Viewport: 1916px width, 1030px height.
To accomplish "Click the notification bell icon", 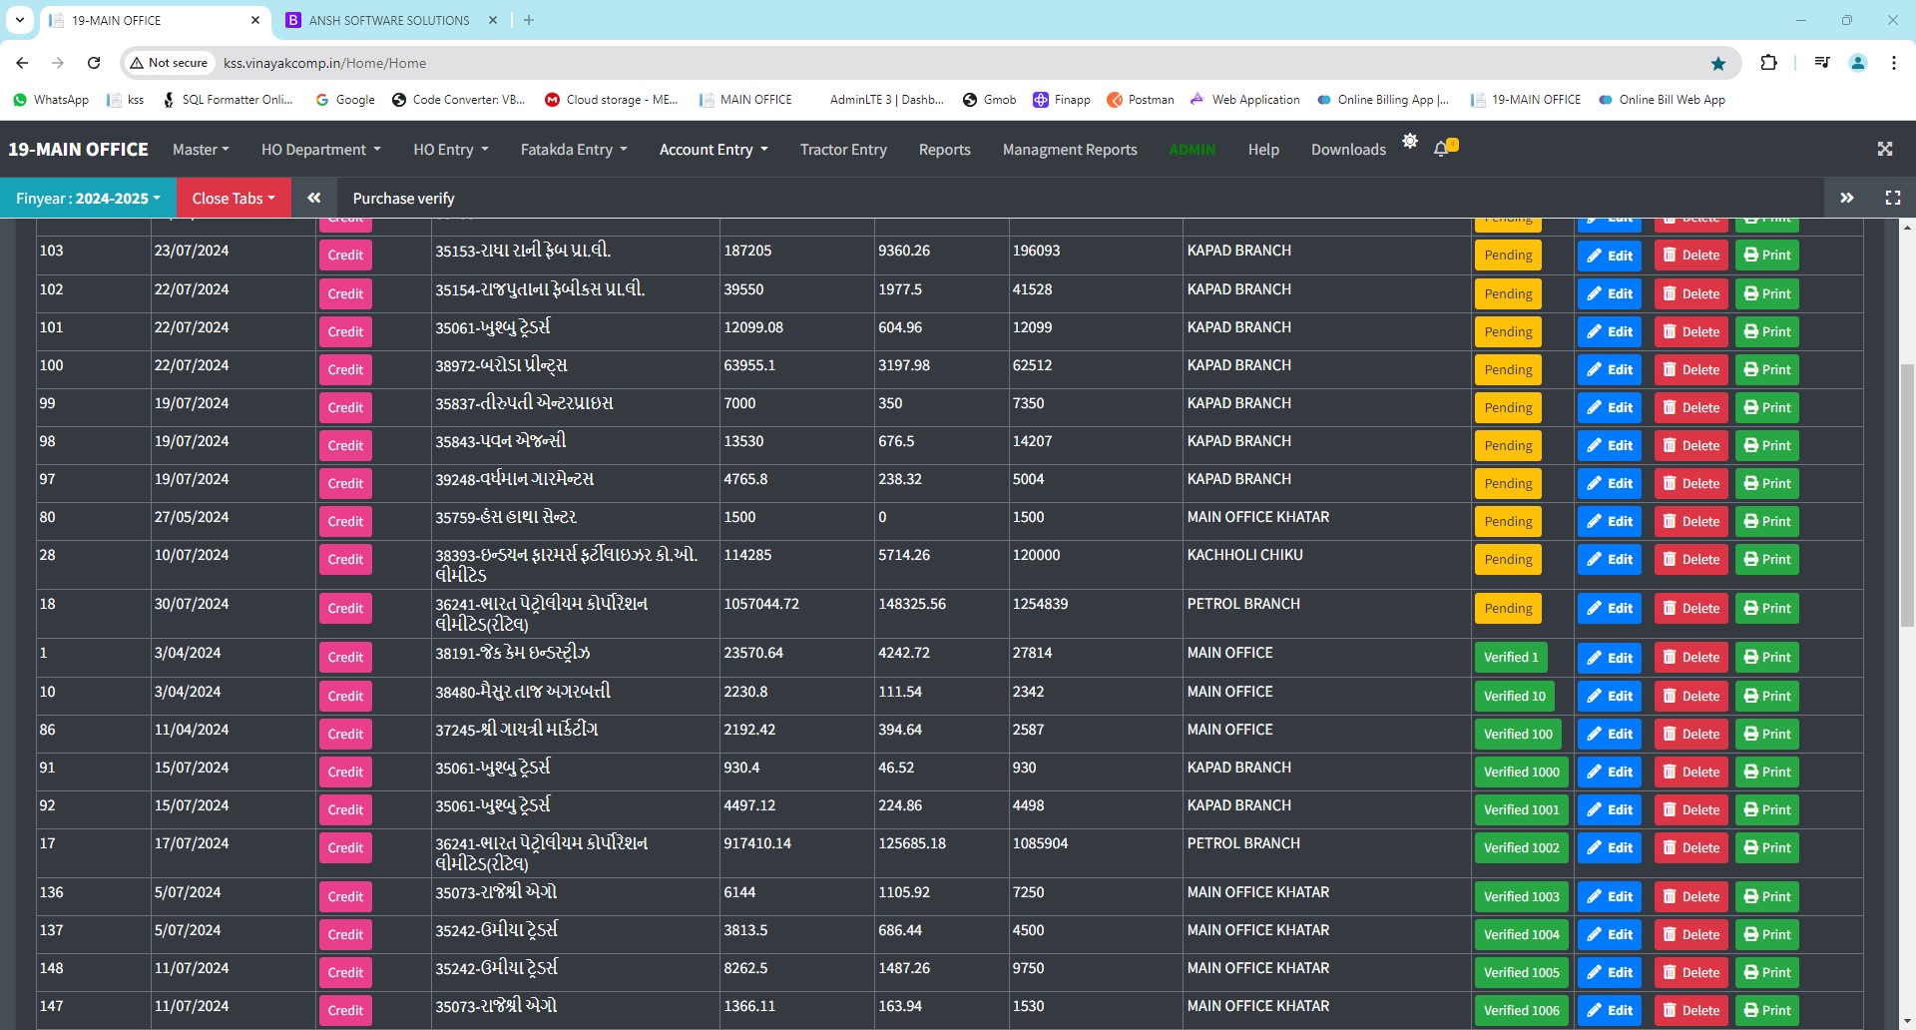I will 1441,149.
